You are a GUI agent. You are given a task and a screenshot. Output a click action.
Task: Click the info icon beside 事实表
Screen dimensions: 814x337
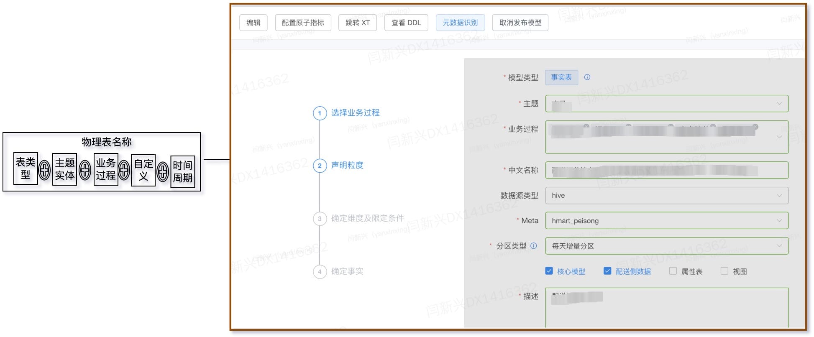pos(587,77)
